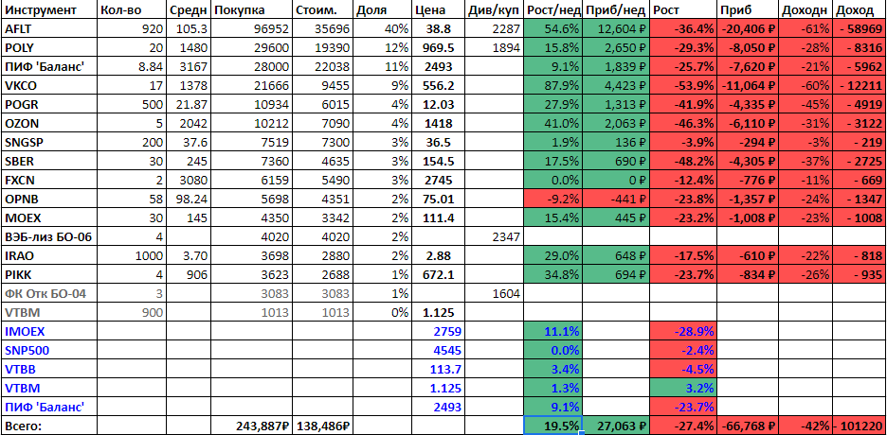Viewport: 887px width, 435px height.
Task: Select the FXCN instrument cell
Action: pos(48,180)
